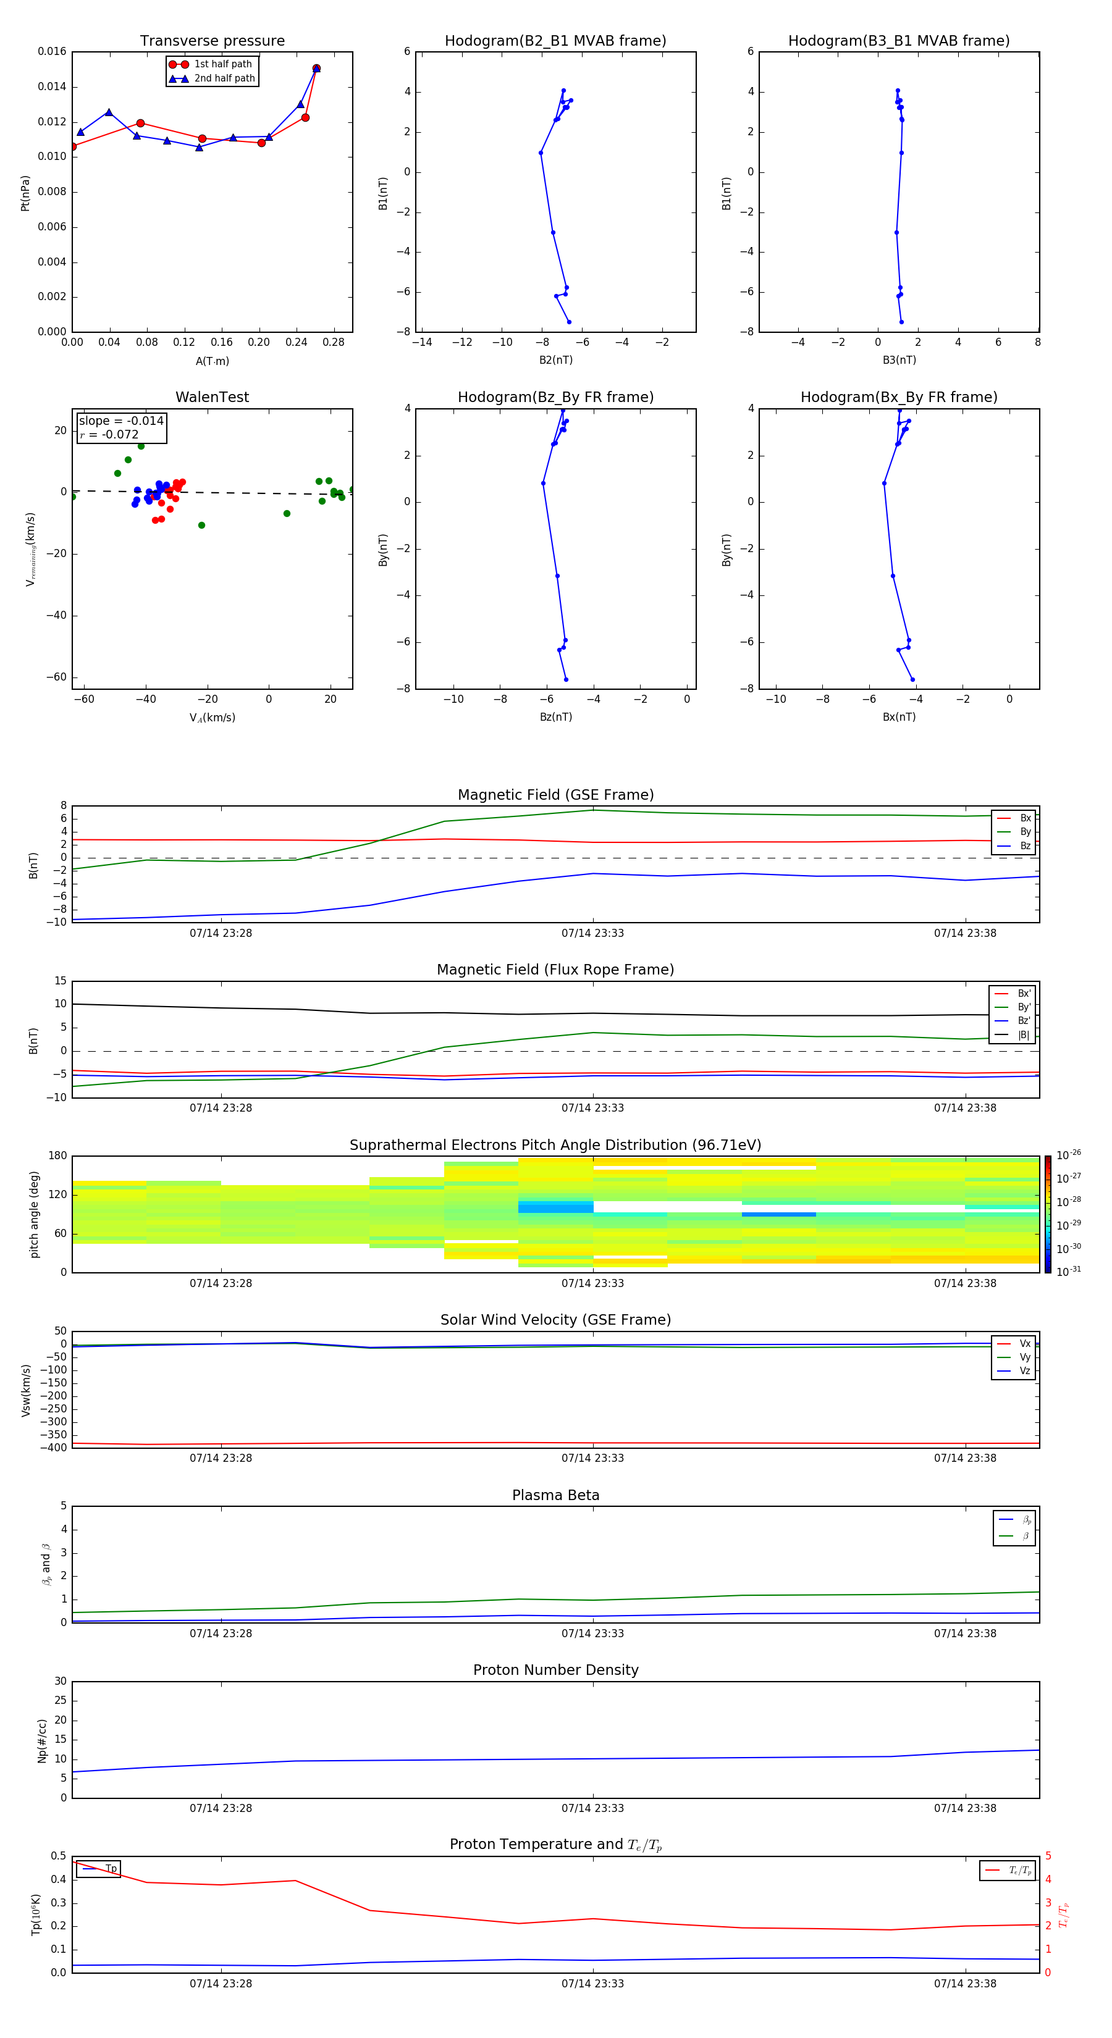Select By' in the Flux Rope legend
Screen dimensions: 1112x2038
(x=1013, y=1007)
